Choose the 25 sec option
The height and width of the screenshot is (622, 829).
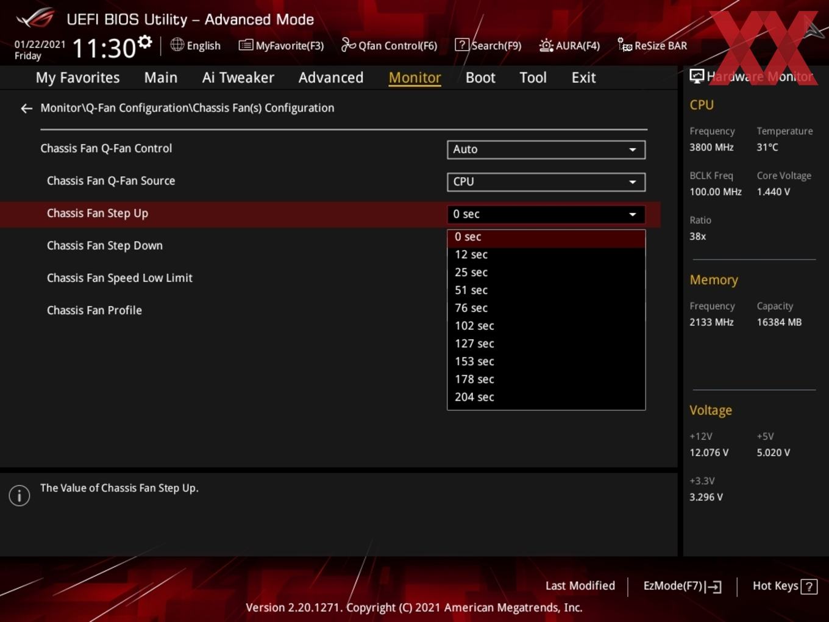[x=546, y=273]
